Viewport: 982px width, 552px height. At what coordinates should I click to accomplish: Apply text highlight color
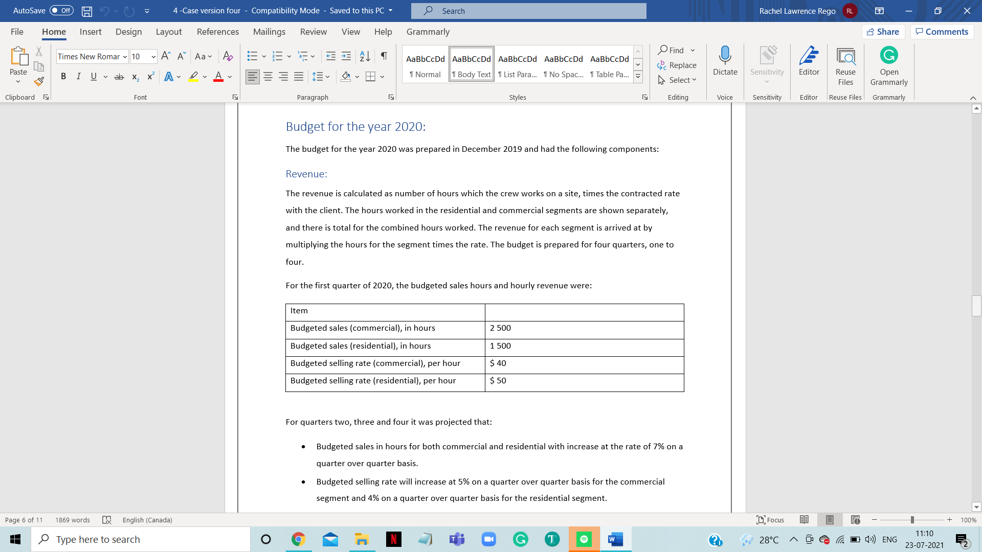tap(193, 76)
